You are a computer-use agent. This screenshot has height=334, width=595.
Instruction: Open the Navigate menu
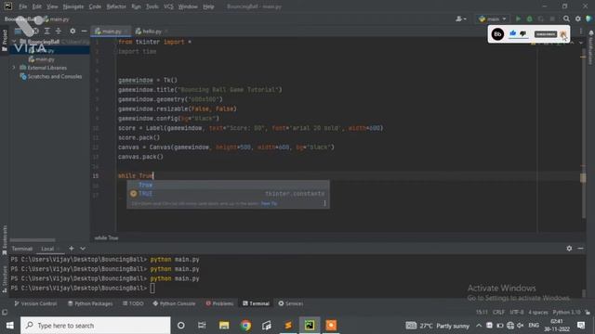pyautogui.click(x=73, y=6)
